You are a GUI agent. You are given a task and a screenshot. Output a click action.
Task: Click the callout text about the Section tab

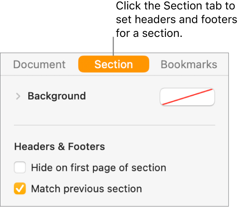(175, 21)
